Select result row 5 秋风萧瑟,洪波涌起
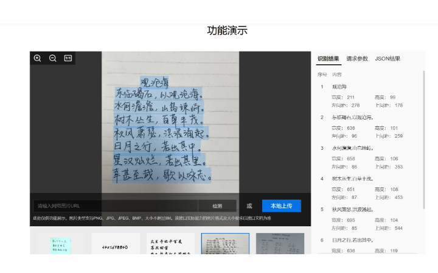The height and width of the screenshot is (273, 438). [x=352, y=209]
